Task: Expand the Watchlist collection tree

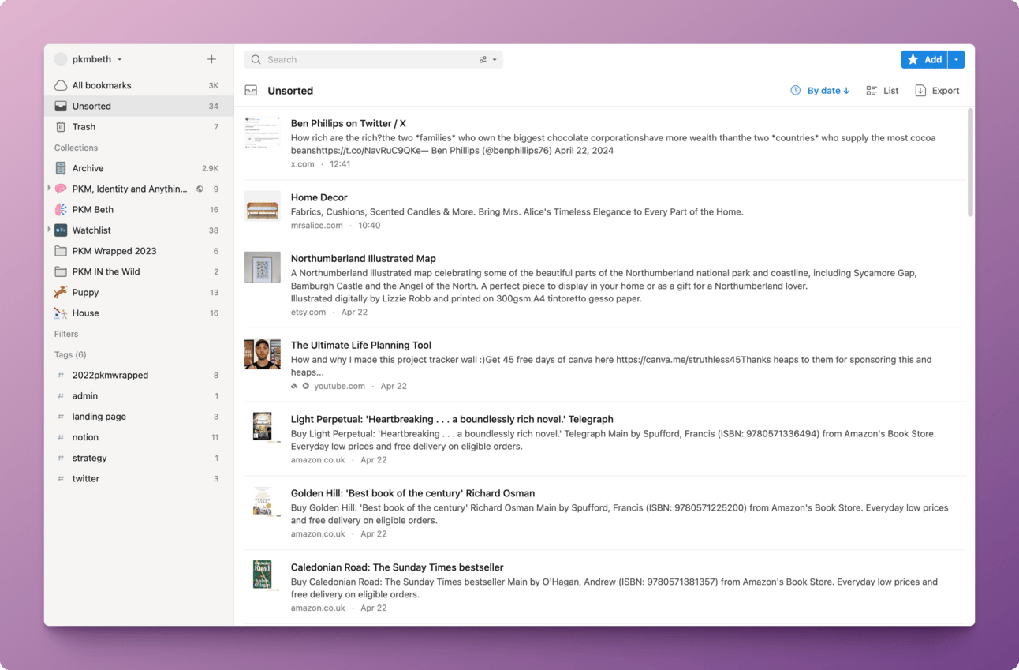Action: pos(49,230)
